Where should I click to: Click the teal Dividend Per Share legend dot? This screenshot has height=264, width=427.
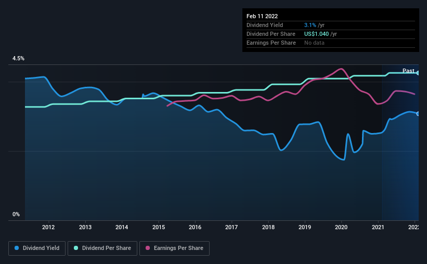[76, 248]
